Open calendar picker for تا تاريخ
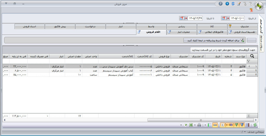Screen dimensions: 266x136 182,18
